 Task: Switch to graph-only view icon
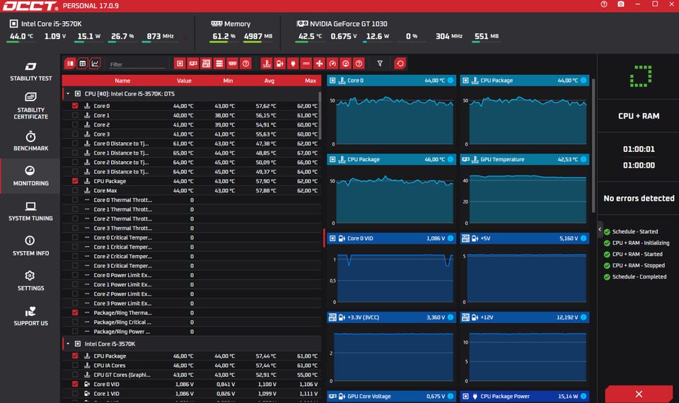click(95, 64)
